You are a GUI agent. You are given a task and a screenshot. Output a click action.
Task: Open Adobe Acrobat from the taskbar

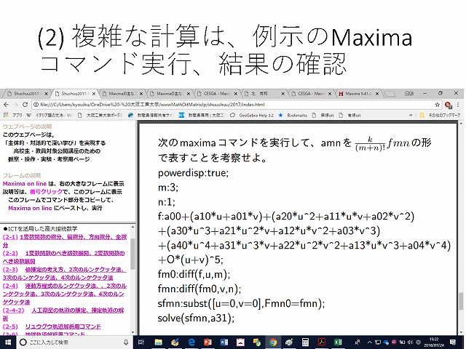322,342
